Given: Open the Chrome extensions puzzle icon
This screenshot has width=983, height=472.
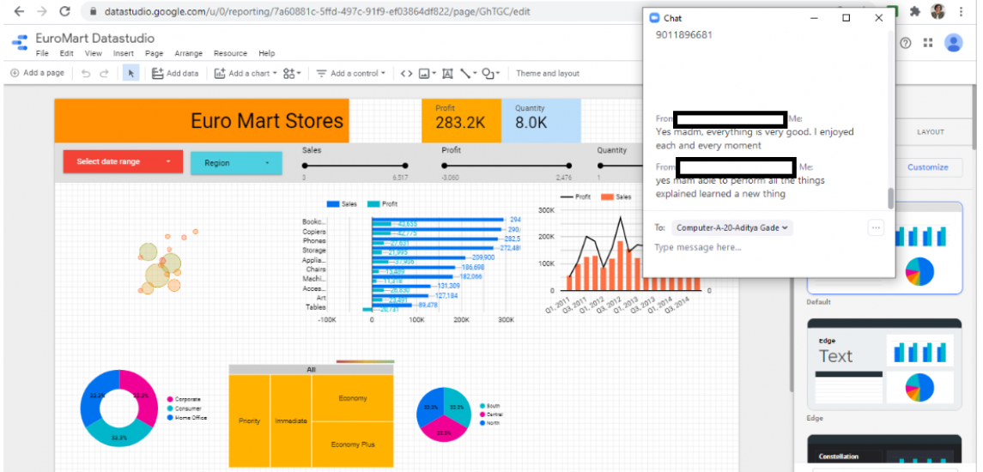Looking at the screenshot, I should coord(914,11).
